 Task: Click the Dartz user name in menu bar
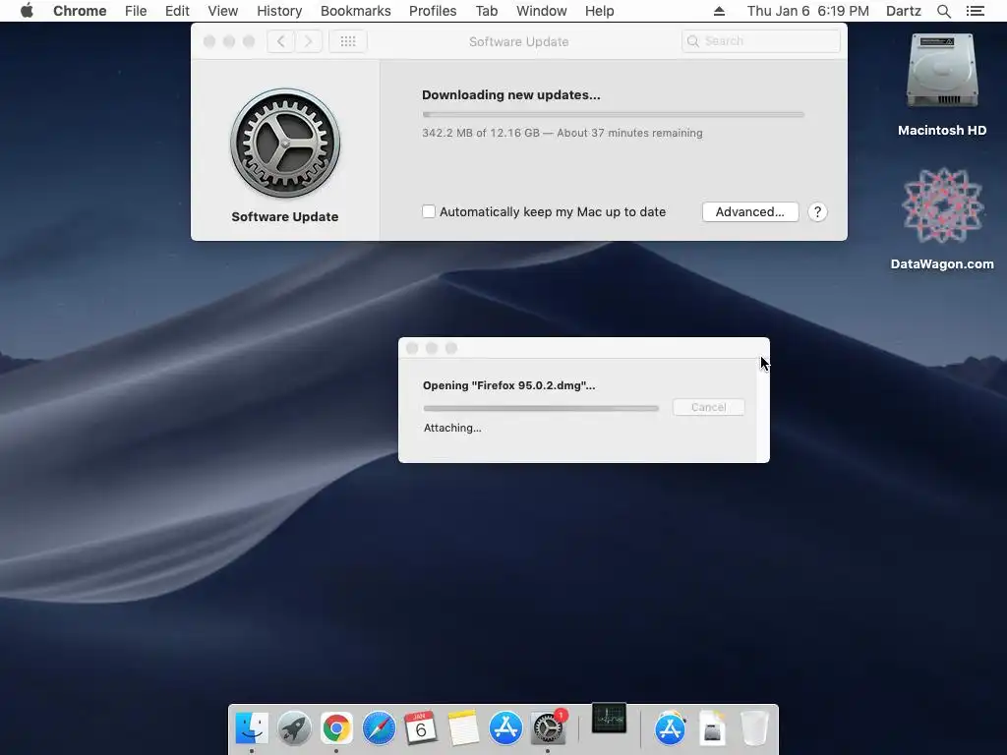(903, 11)
